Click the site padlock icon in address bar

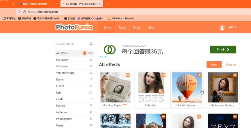24,12
